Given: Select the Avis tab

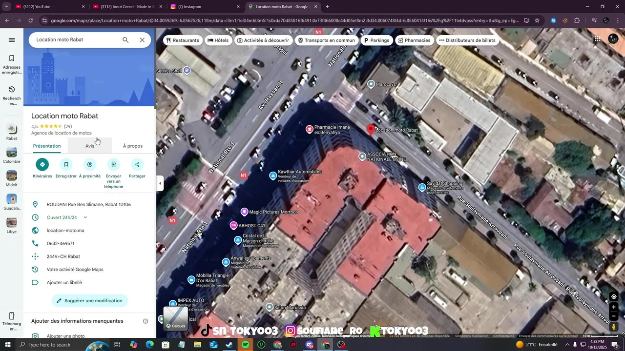Looking at the screenshot, I should (x=90, y=146).
